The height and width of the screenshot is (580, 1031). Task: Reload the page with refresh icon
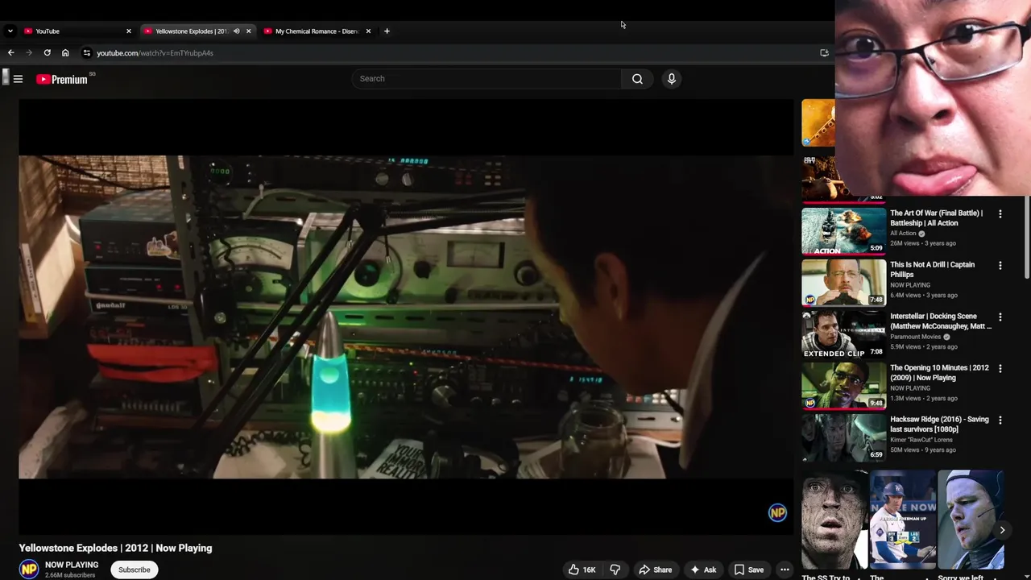(x=47, y=53)
